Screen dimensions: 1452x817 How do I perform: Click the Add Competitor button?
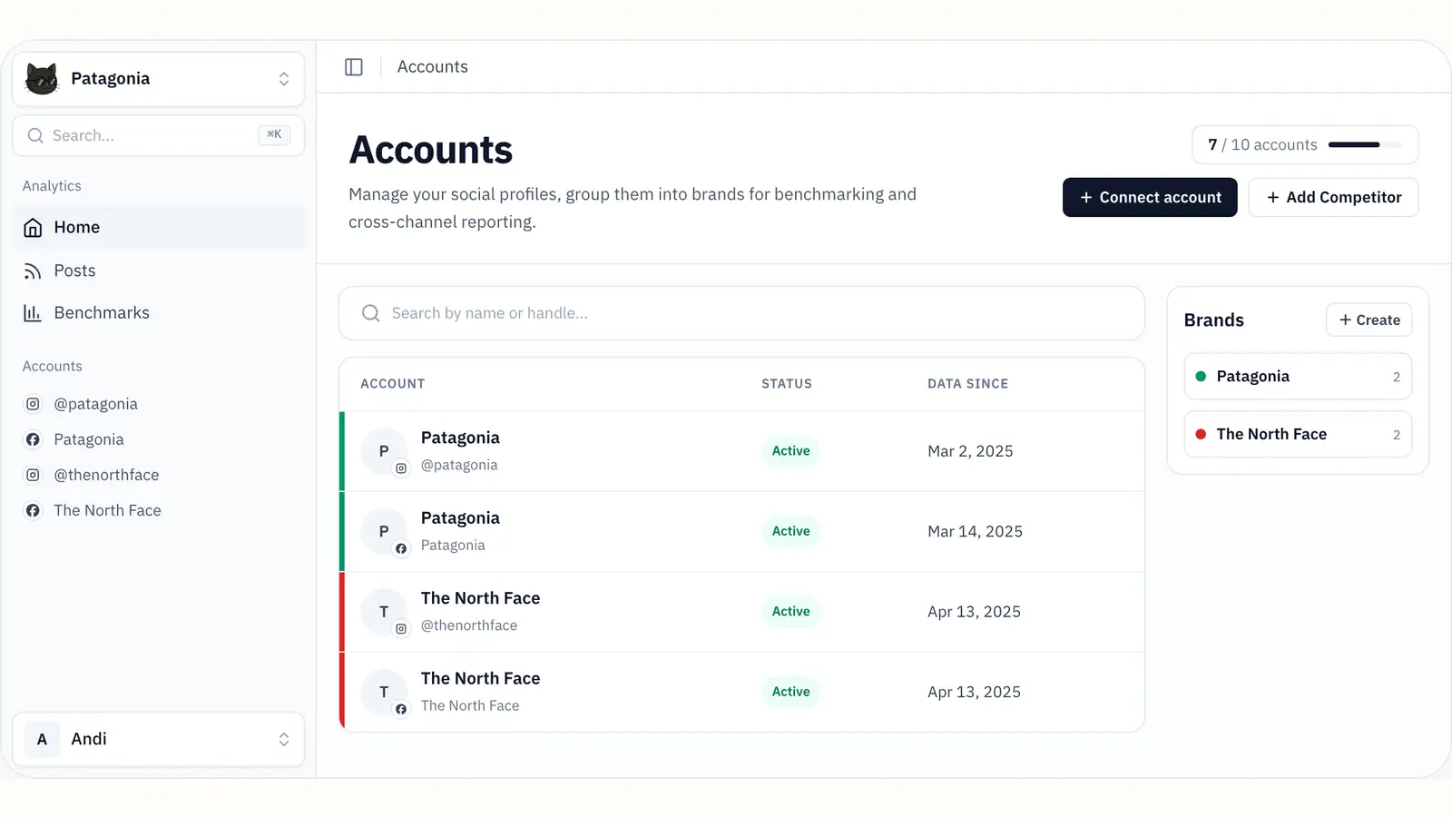click(x=1333, y=198)
